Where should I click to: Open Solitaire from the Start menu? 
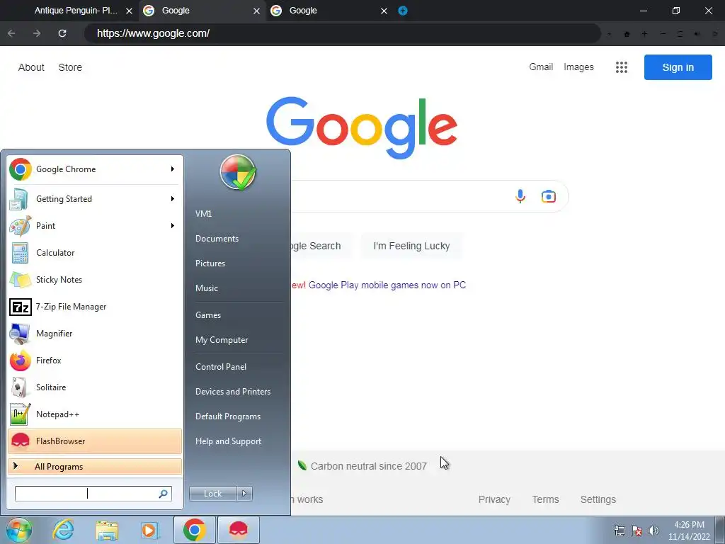(x=95, y=387)
